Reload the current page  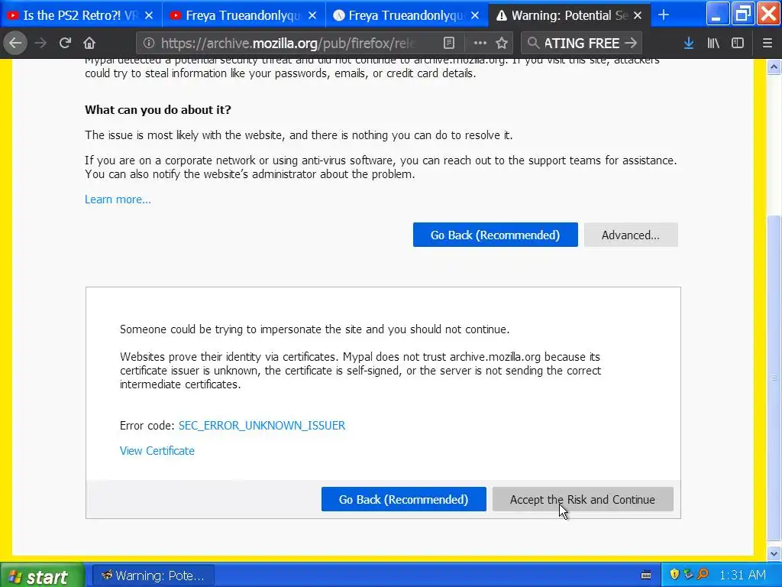coord(65,43)
